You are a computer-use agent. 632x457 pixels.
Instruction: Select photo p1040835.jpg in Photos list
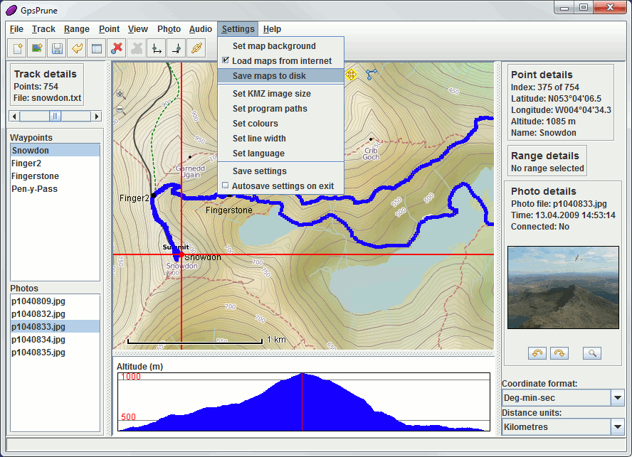[x=38, y=353]
